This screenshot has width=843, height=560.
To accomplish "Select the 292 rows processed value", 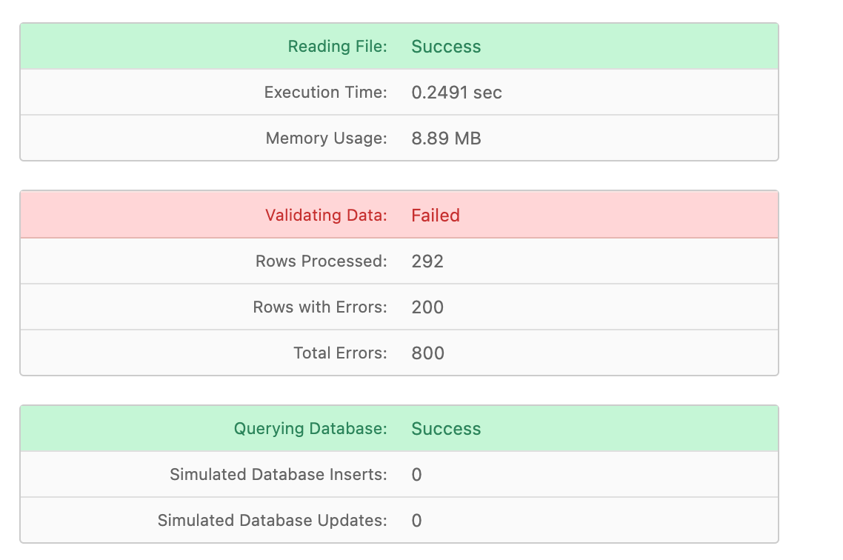I will pos(427,261).
